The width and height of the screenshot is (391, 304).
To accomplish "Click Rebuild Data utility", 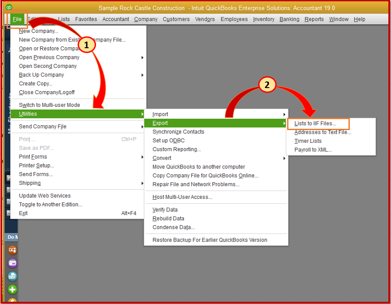I will [168, 219].
